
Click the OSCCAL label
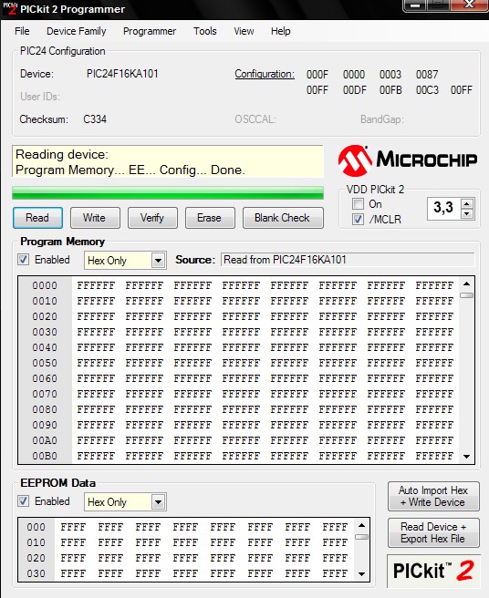point(255,119)
